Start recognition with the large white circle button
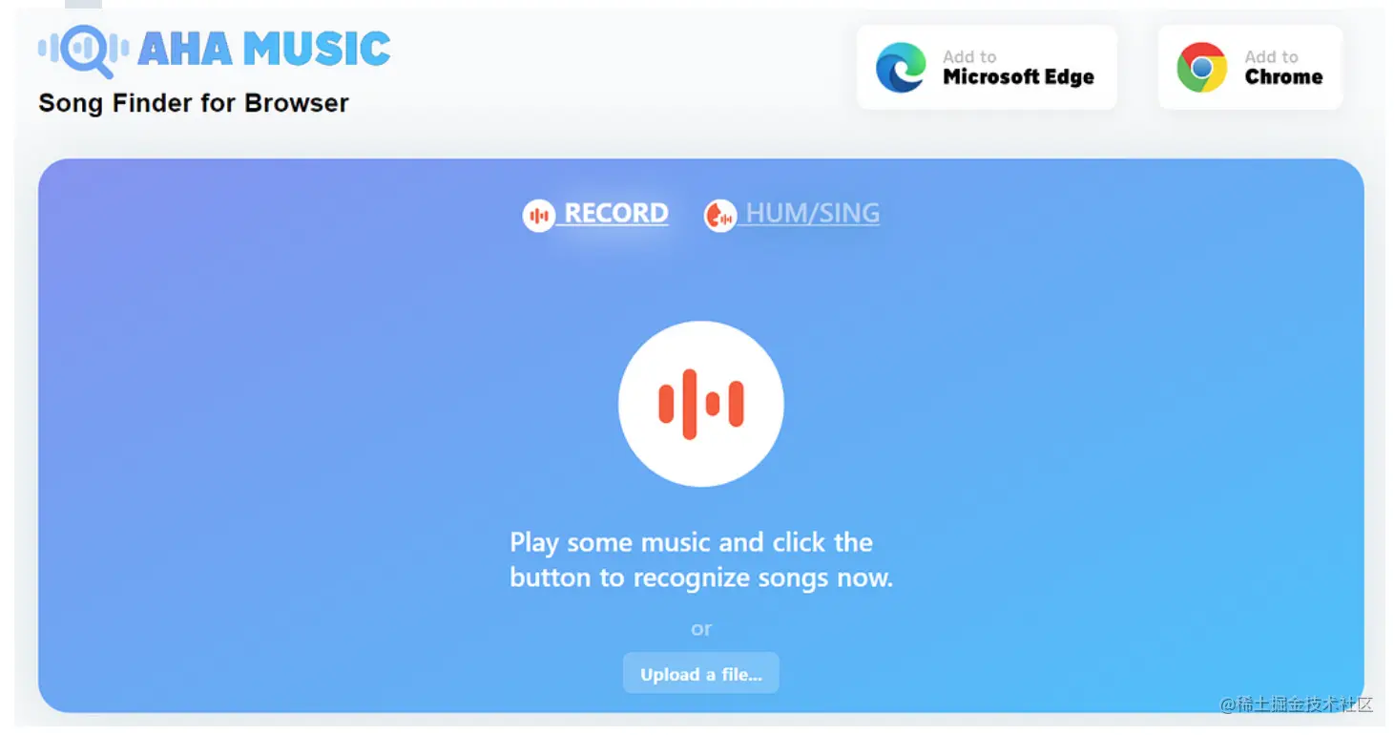The height and width of the screenshot is (735, 1394). pos(701,404)
